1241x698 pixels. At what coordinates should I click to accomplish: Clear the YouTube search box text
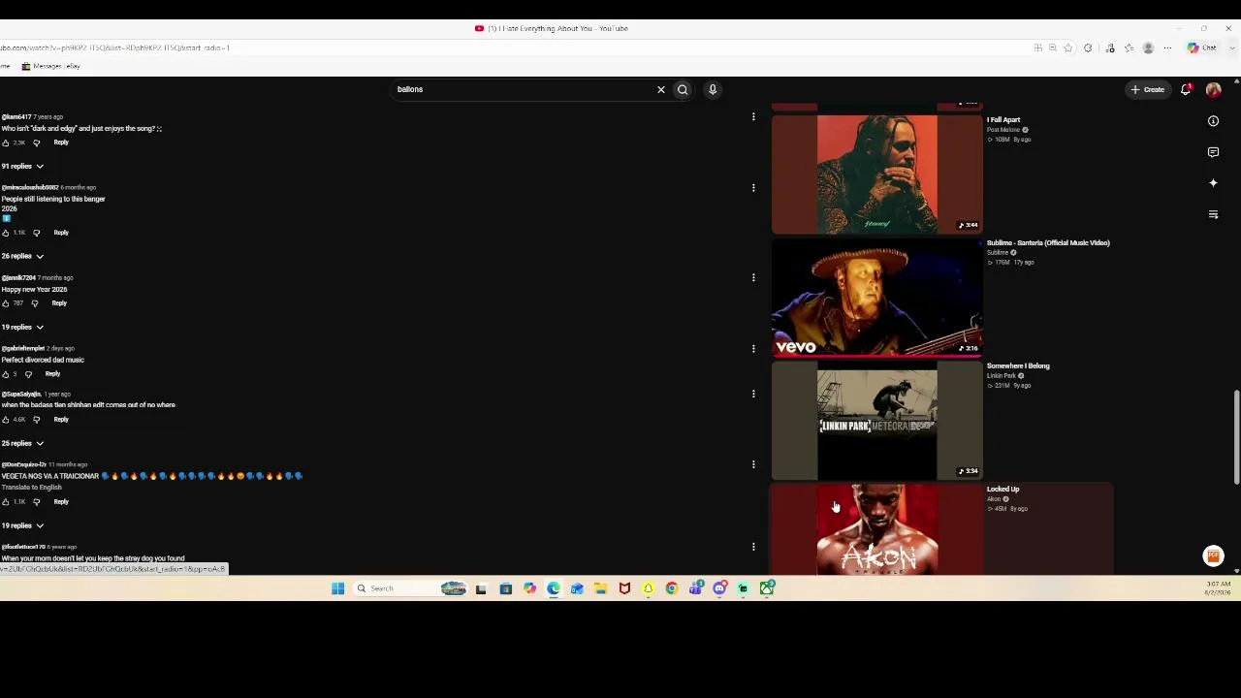tap(661, 89)
